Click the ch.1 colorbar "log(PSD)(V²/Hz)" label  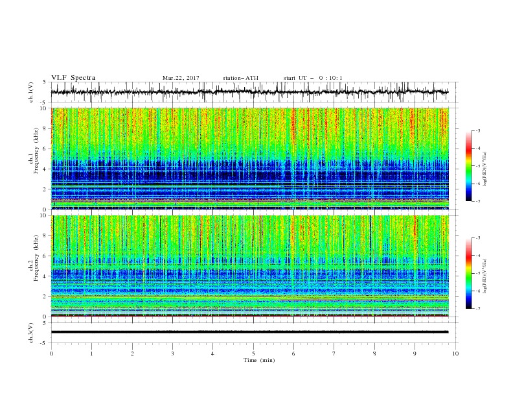coord(485,169)
